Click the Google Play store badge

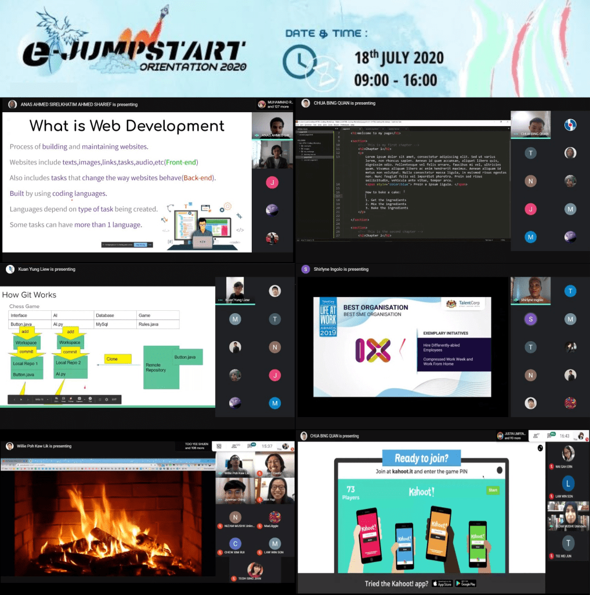tap(466, 583)
